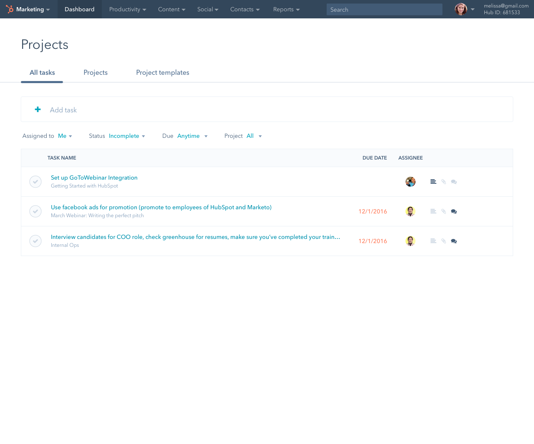
Task: Open Interview candidates for COO role task
Action: (195, 237)
